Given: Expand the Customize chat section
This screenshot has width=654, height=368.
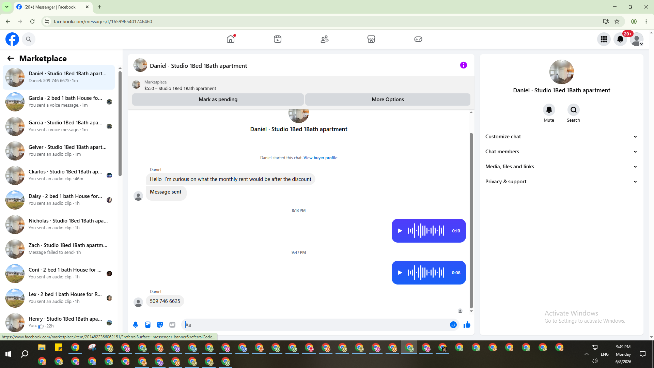Looking at the screenshot, I should tap(561, 137).
